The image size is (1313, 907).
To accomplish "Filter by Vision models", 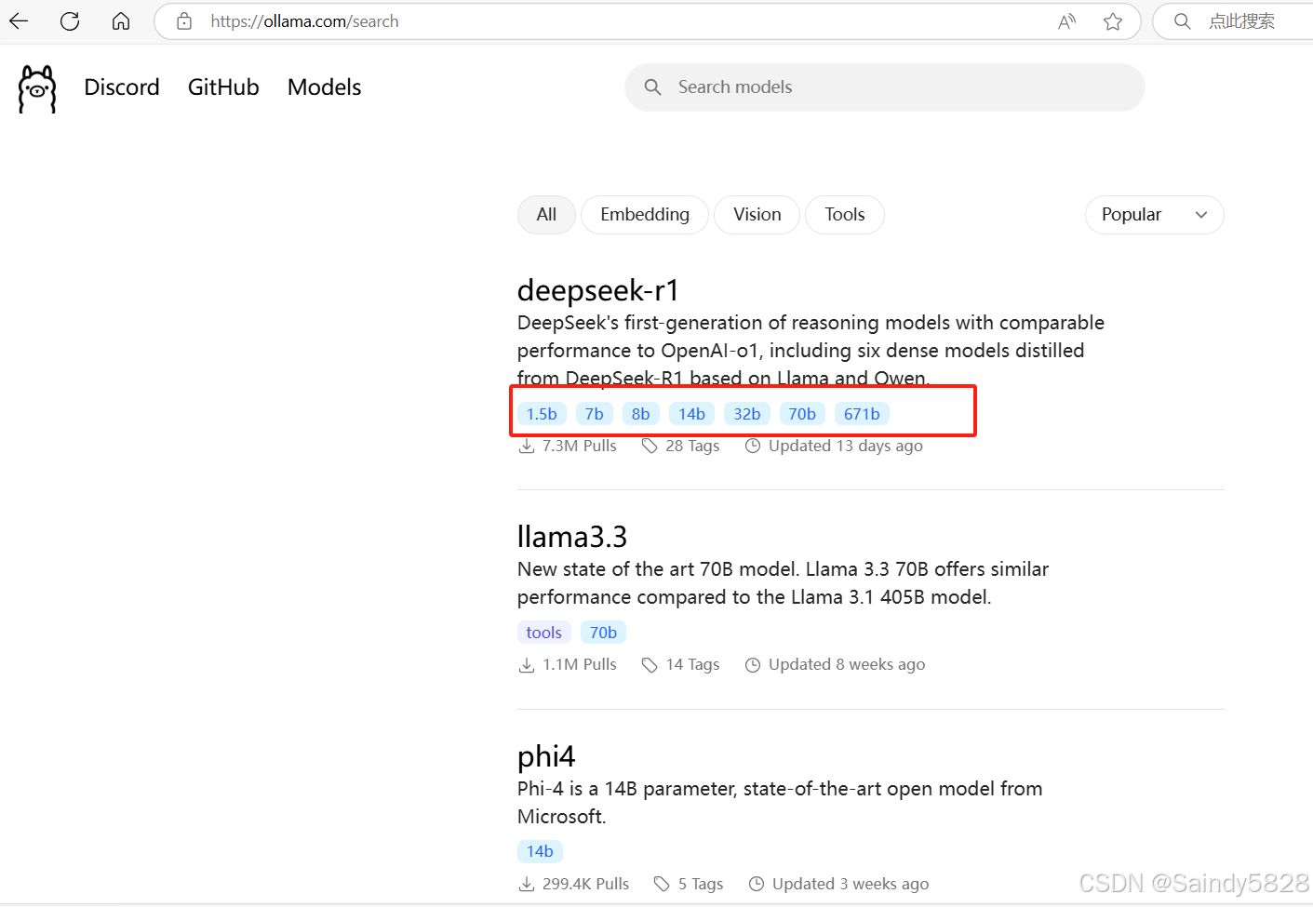I will coord(757,215).
